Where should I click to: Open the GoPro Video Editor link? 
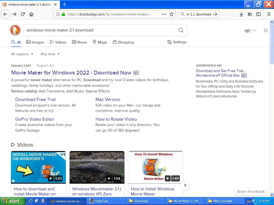(x=35, y=119)
